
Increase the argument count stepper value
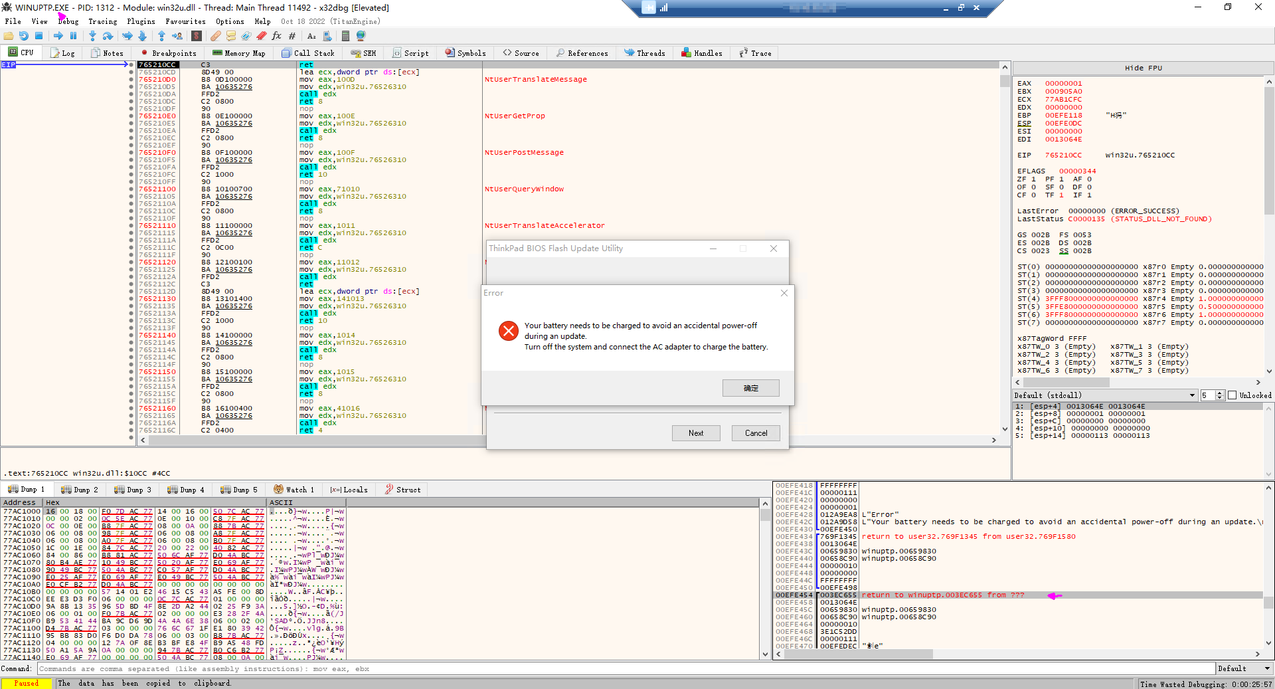1220,393
